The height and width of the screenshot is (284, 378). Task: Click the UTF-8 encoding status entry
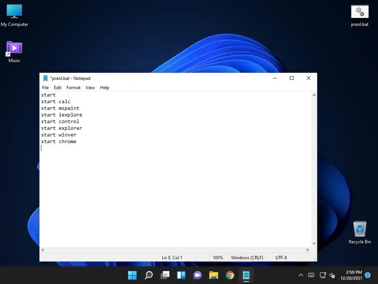(x=281, y=258)
